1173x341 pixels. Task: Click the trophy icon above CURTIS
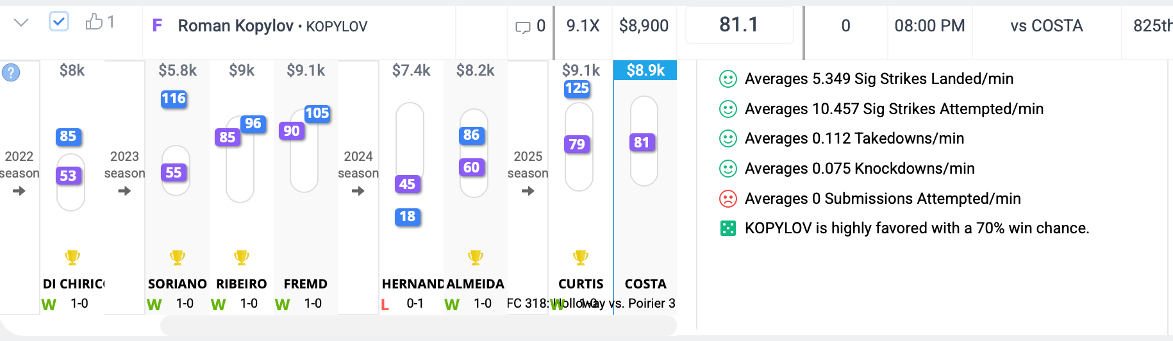[581, 258]
